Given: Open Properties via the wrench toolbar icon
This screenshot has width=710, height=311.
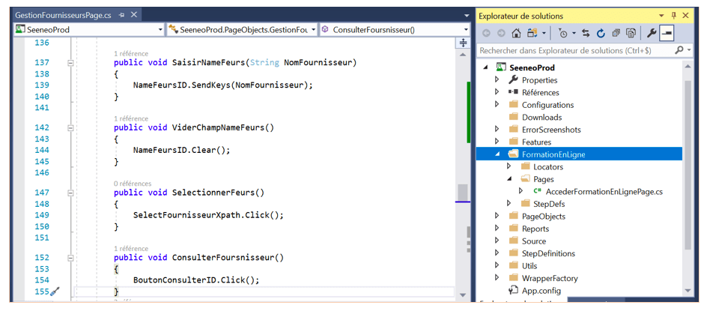Looking at the screenshot, I should pos(651,33).
